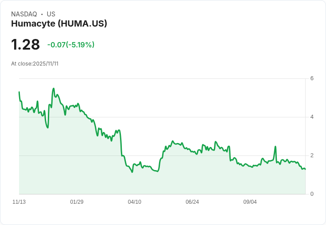The height and width of the screenshot is (225, 326).
Task: Click the 0 value on the y-axis
Action: [x=312, y=194]
